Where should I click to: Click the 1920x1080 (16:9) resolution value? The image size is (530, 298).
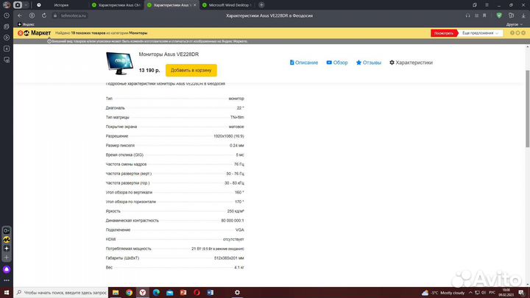click(x=228, y=136)
